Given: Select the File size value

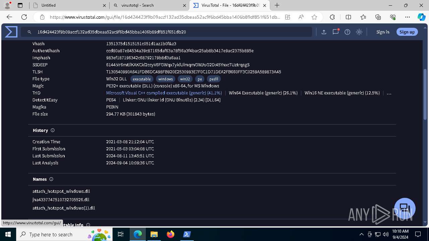Looking at the screenshot, I should tap(131, 114).
